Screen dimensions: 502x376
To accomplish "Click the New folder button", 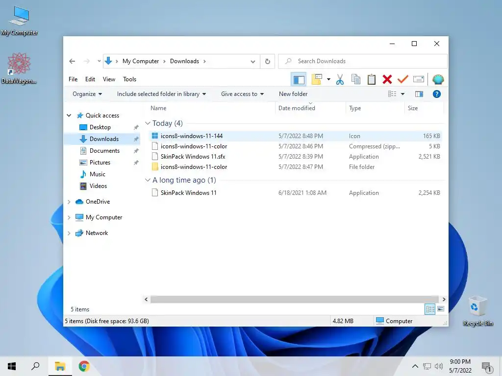I will click(x=293, y=94).
